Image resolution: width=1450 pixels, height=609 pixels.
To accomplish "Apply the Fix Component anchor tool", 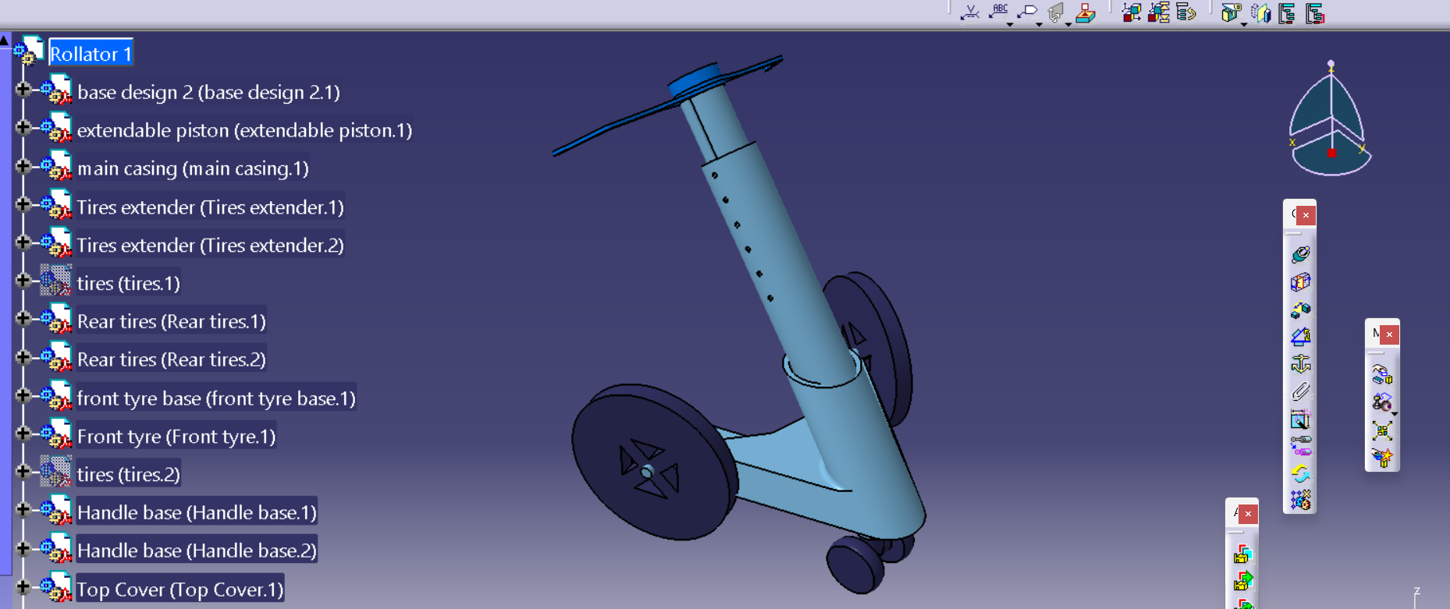I will pos(1300,364).
